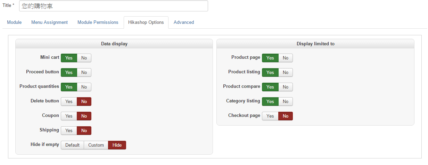Open the Advanced tab
This screenshot has height=165, width=428.
(184, 22)
